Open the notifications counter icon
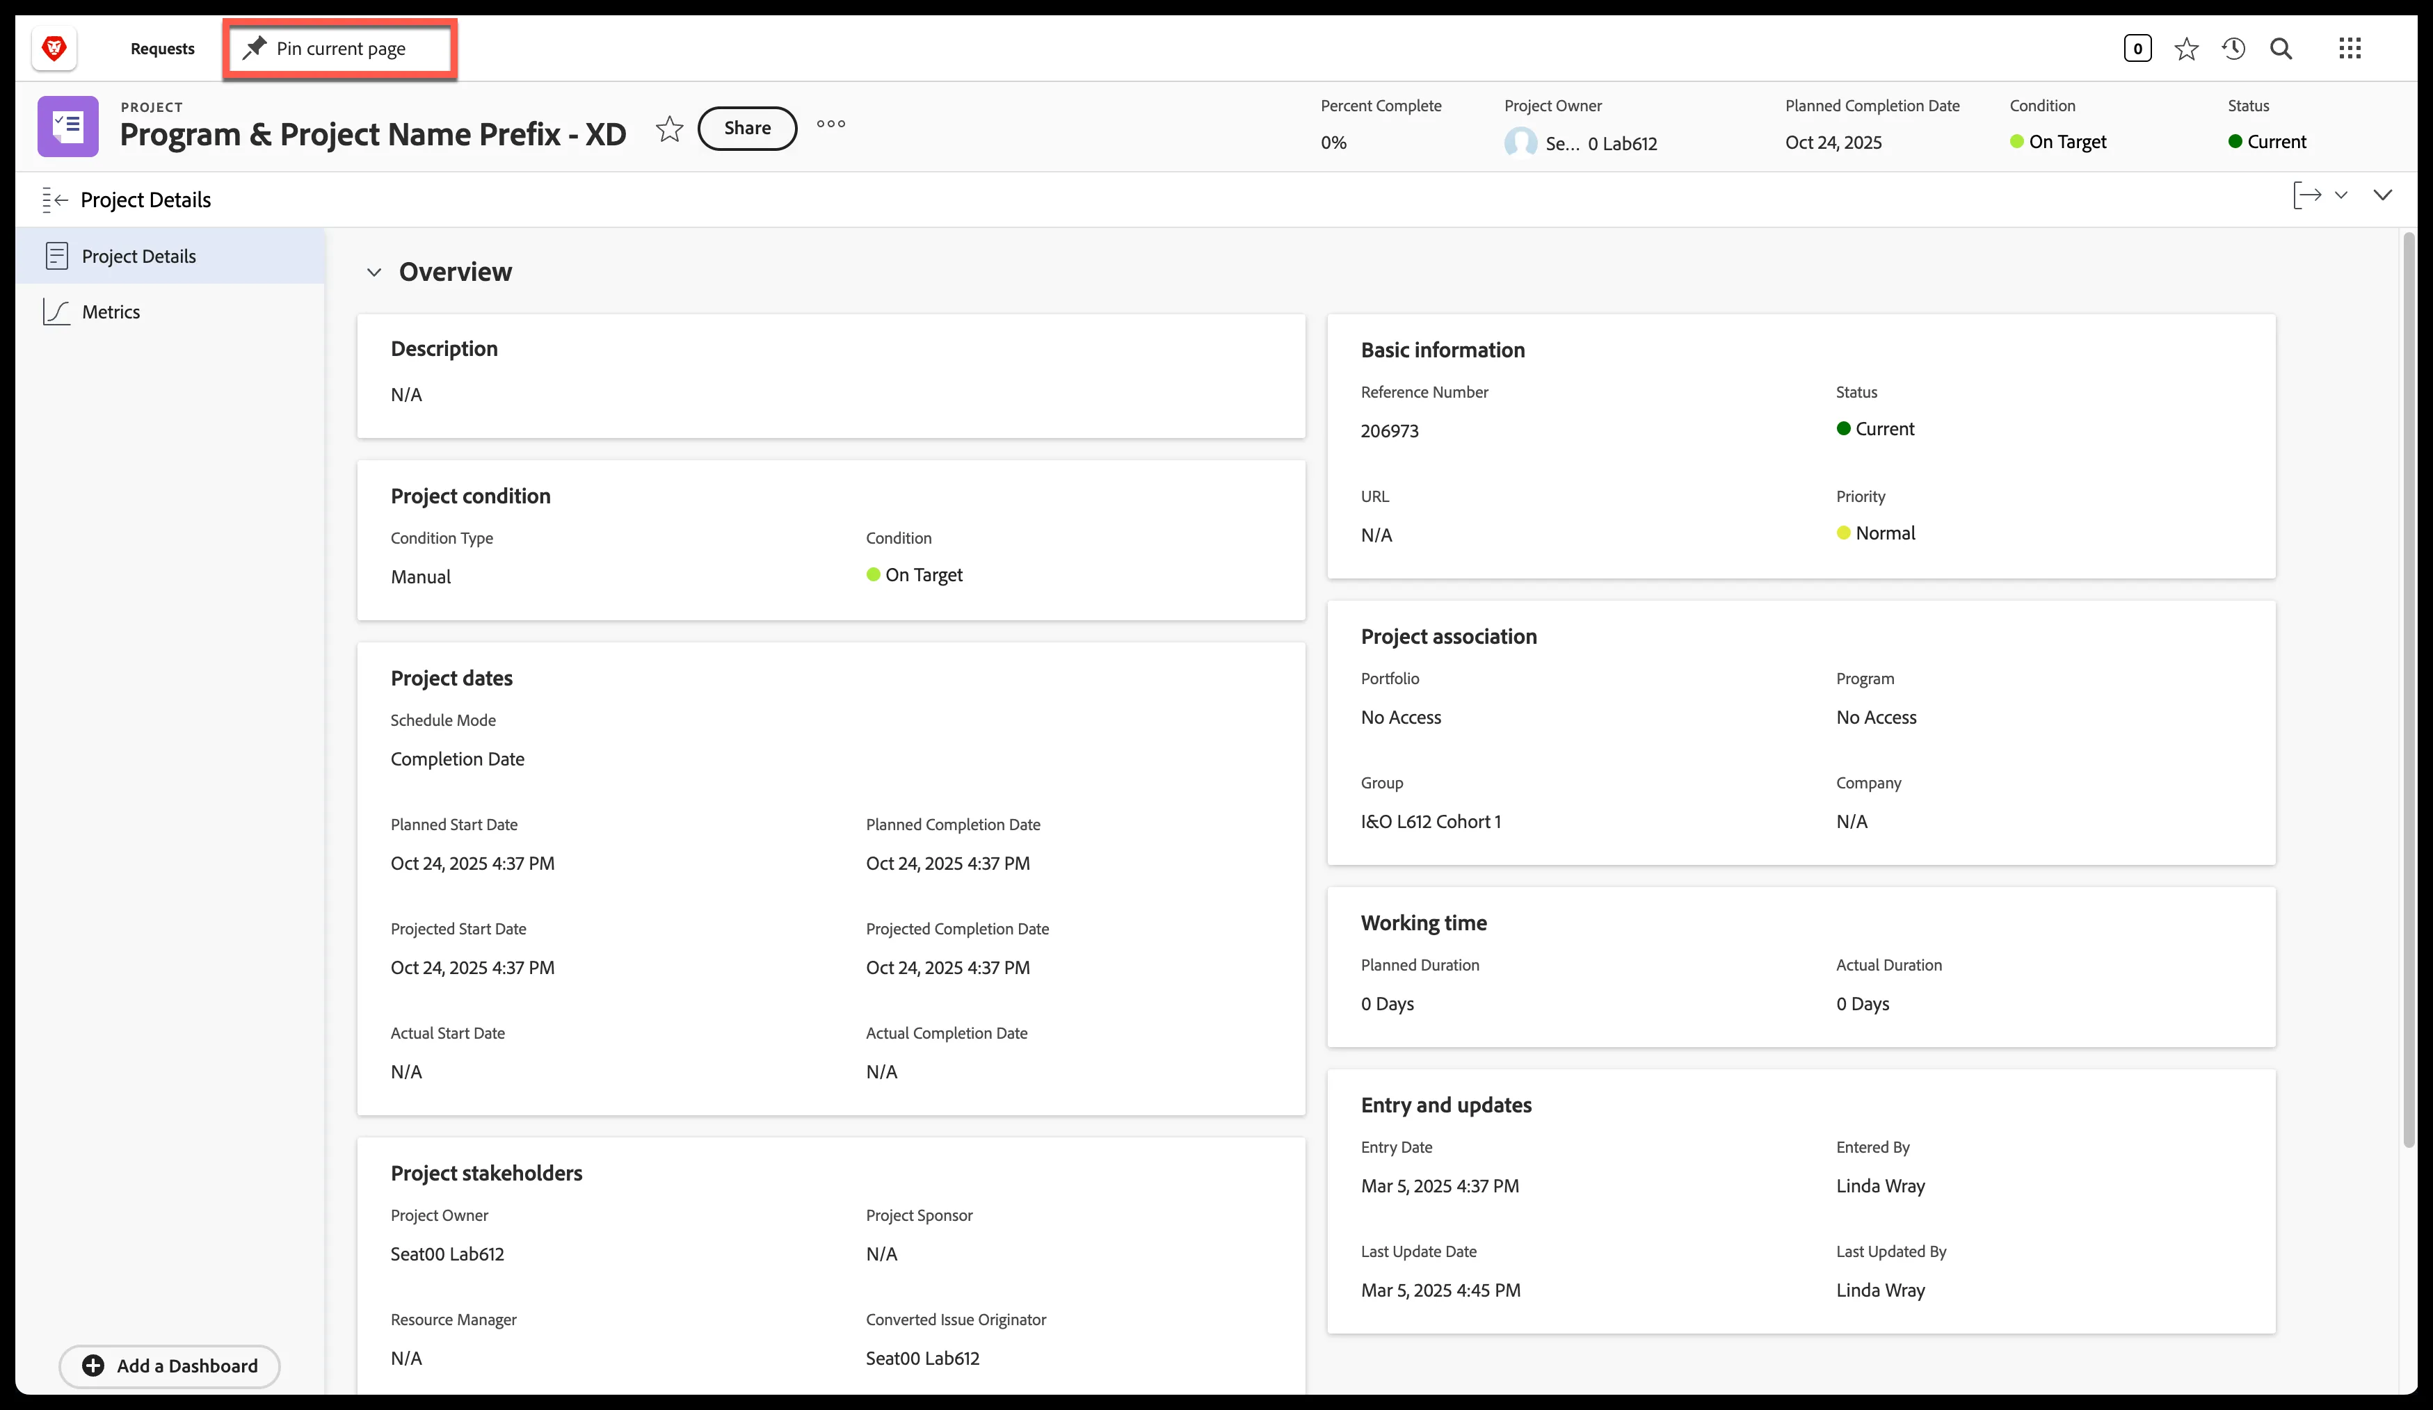The height and width of the screenshot is (1410, 2433). click(2137, 48)
